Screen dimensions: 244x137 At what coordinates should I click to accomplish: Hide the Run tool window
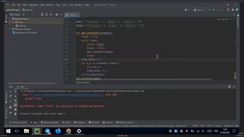click(x=234, y=87)
